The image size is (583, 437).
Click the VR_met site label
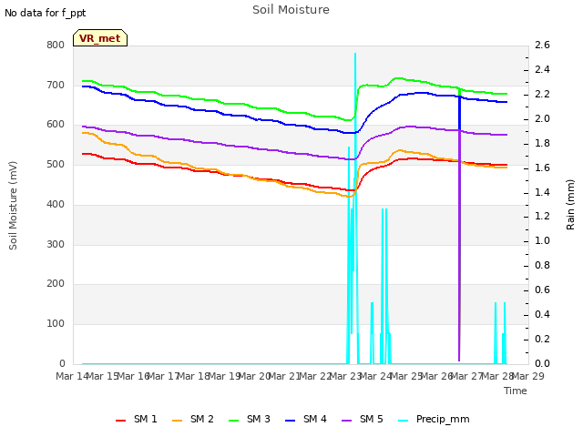tap(100, 38)
